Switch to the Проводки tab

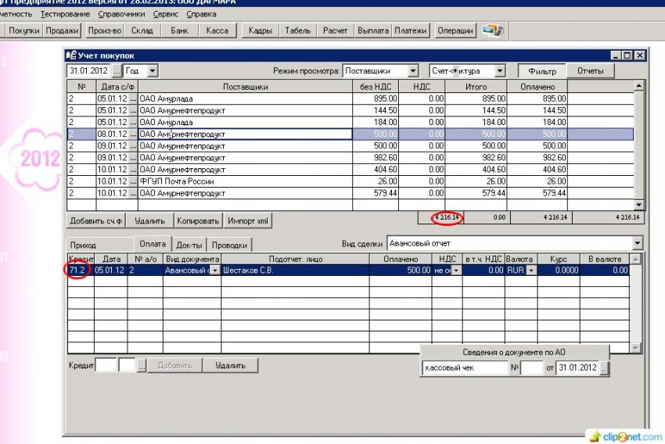pyautogui.click(x=230, y=245)
